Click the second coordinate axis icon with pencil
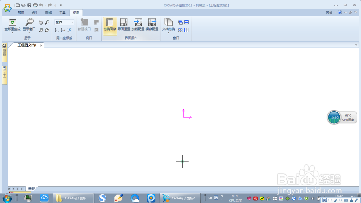Image resolution: width=361 pixels, height=203 pixels. [63, 30]
